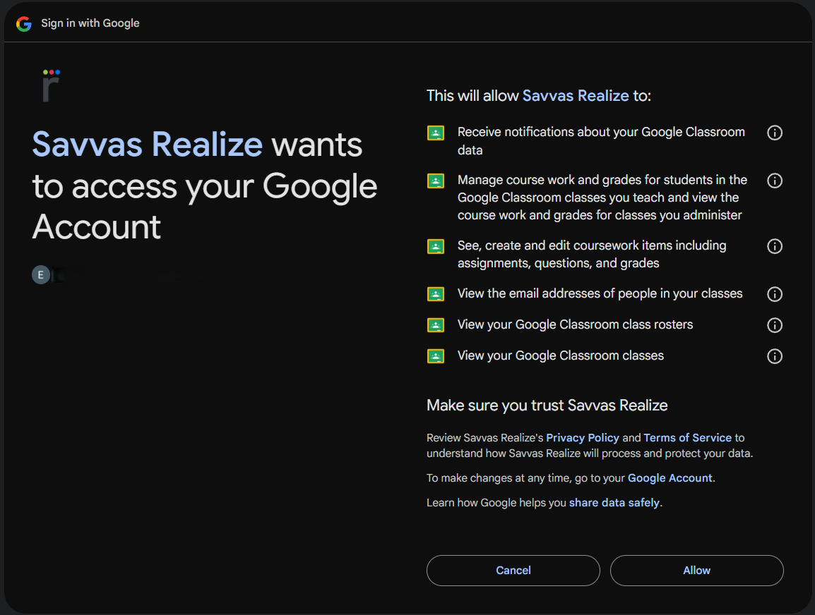This screenshot has height=615, width=815.
Task: Click 'View your Google Classroom class rosters' text
Action: (x=575, y=325)
